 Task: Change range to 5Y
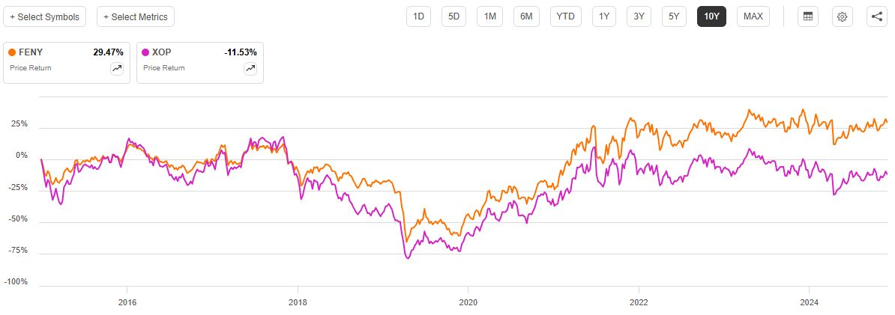coord(675,16)
